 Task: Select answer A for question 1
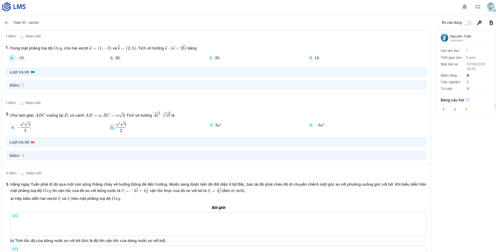pyautogui.click(x=12, y=58)
